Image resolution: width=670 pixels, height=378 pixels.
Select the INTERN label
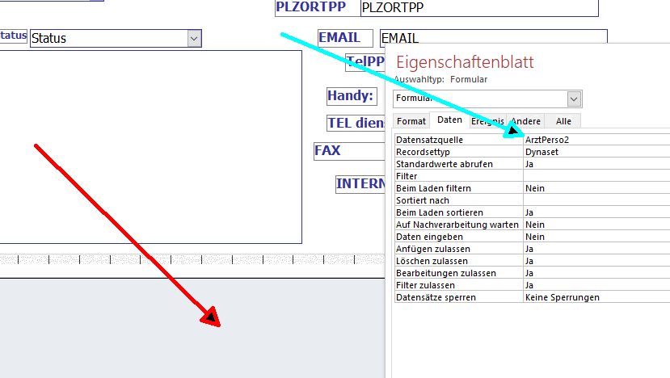click(360, 184)
